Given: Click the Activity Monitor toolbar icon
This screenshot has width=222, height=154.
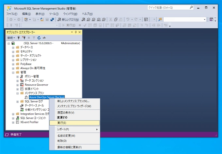Looking at the screenshot, I should pyautogui.click(x=146, y=20).
